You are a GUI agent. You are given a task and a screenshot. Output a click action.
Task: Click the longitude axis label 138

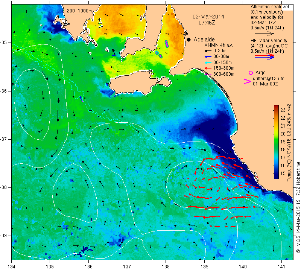(166, 267)
